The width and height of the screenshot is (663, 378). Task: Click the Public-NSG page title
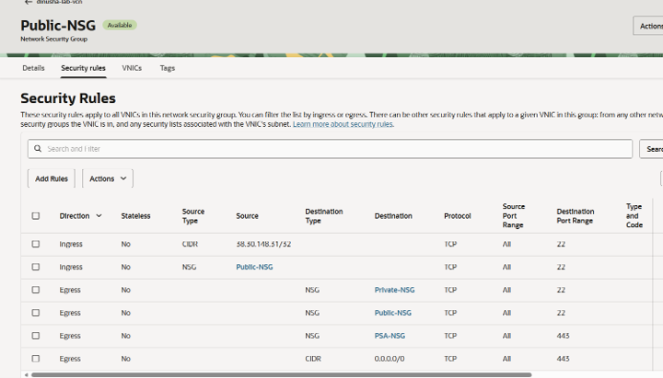pyautogui.click(x=58, y=26)
